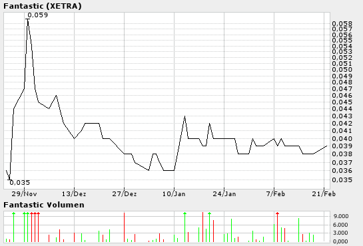Click the 7/Feb date label
363x246 pixels.
(276, 193)
